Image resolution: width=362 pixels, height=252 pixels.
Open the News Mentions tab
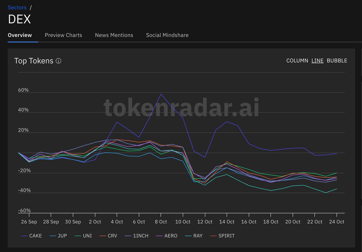pos(114,35)
